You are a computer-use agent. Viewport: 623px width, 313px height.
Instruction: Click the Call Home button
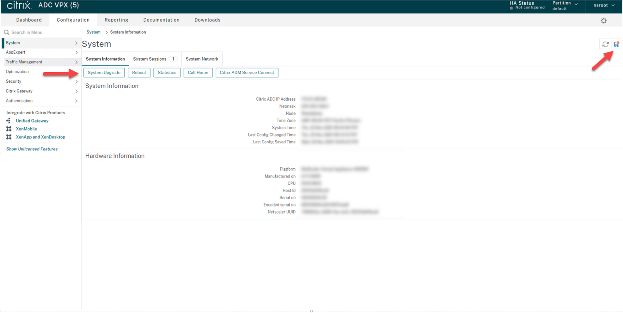(x=198, y=73)
